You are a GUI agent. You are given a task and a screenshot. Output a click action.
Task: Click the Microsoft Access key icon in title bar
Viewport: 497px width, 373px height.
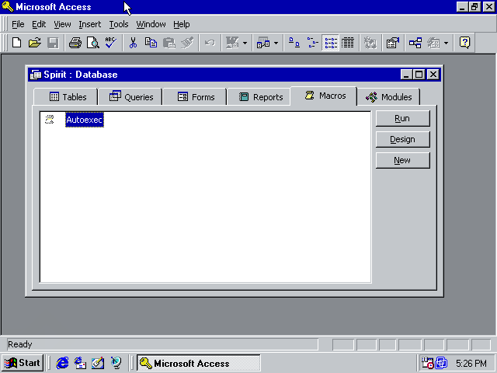click(x=8, y=7)
